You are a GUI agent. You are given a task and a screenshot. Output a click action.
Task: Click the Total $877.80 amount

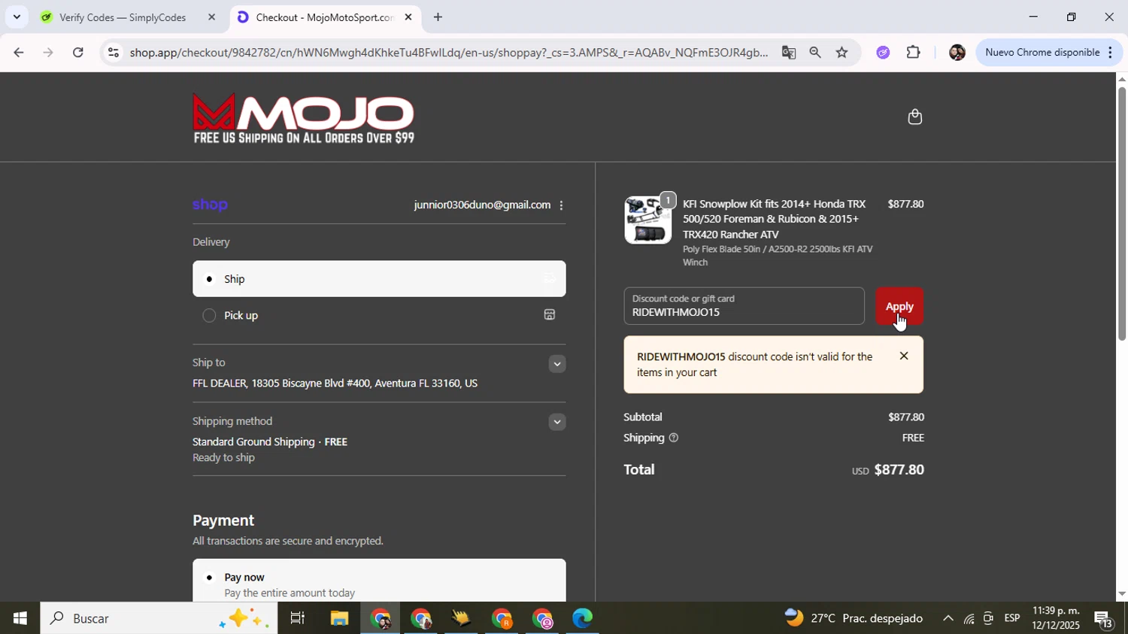[x=899, y=470]
